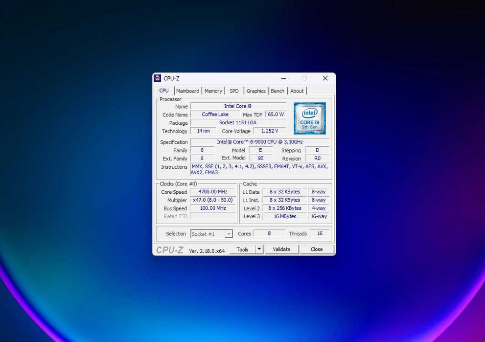Click the empty Rated FSB field
The width and height of the screenshot is (485, 342).
[213, 216]
